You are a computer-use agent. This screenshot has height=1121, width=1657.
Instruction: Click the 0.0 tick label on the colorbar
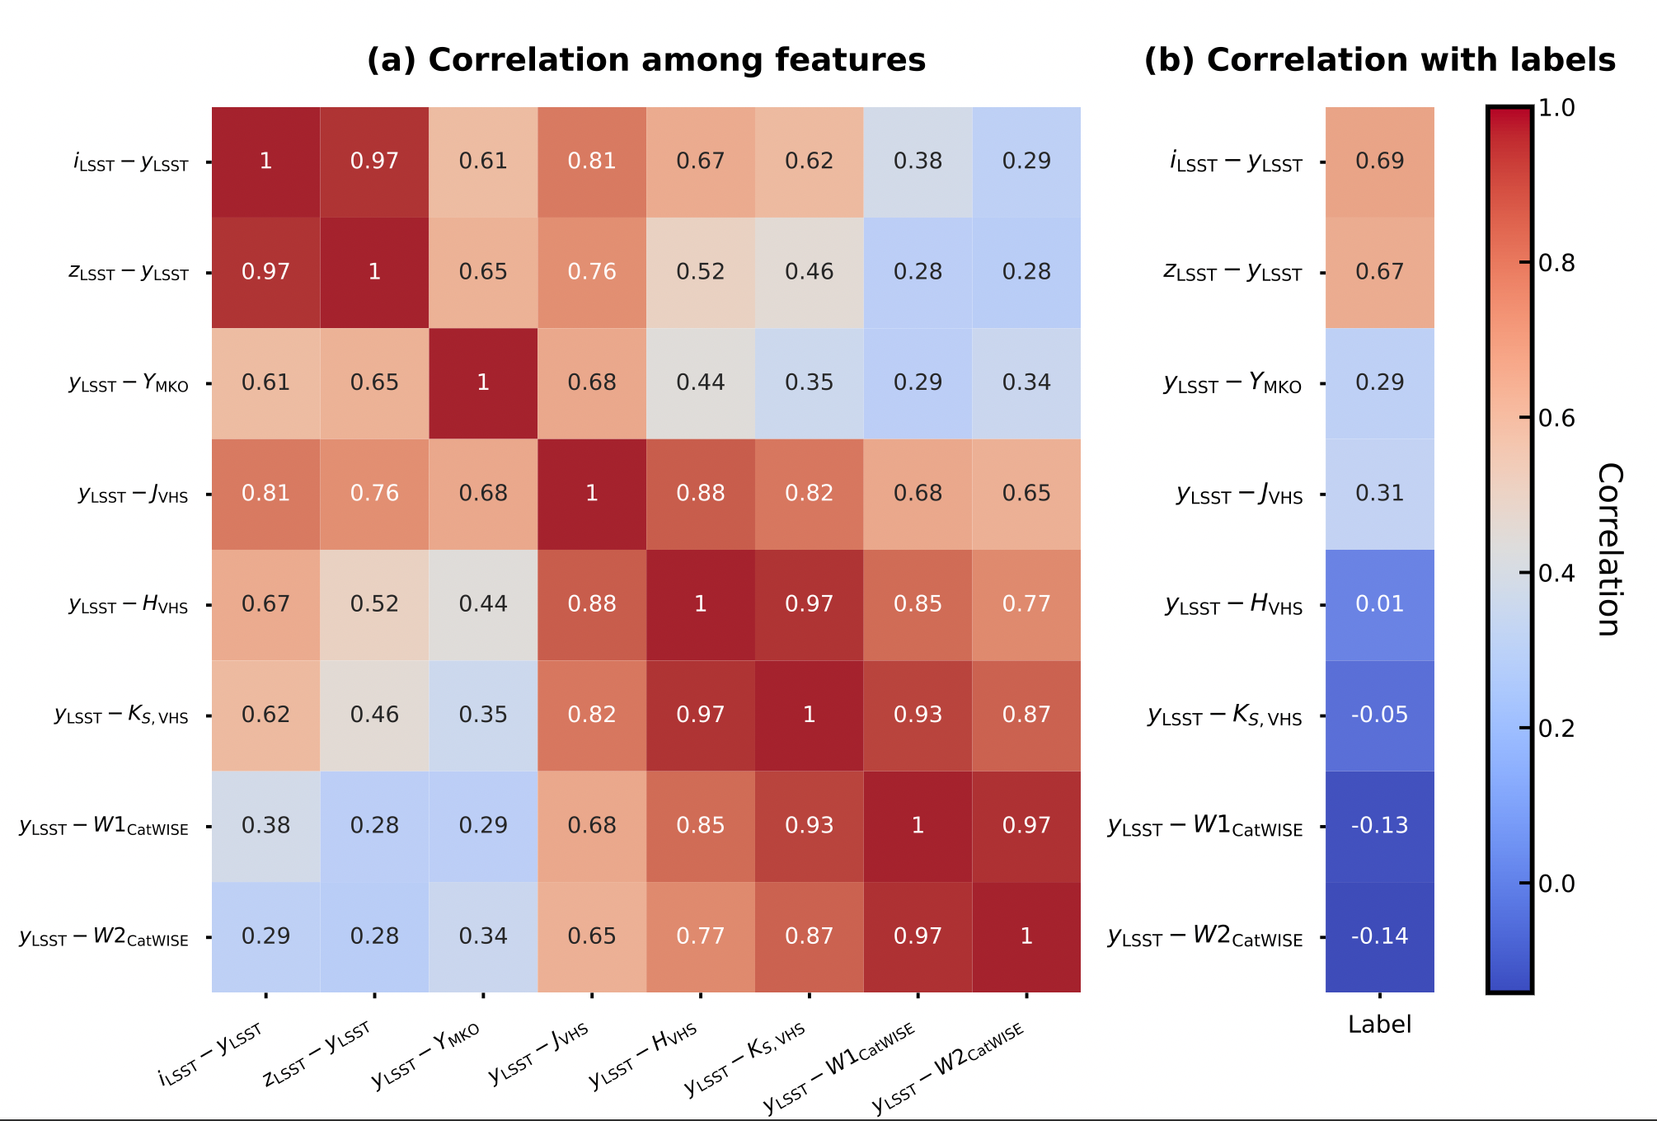point(1556,884)
